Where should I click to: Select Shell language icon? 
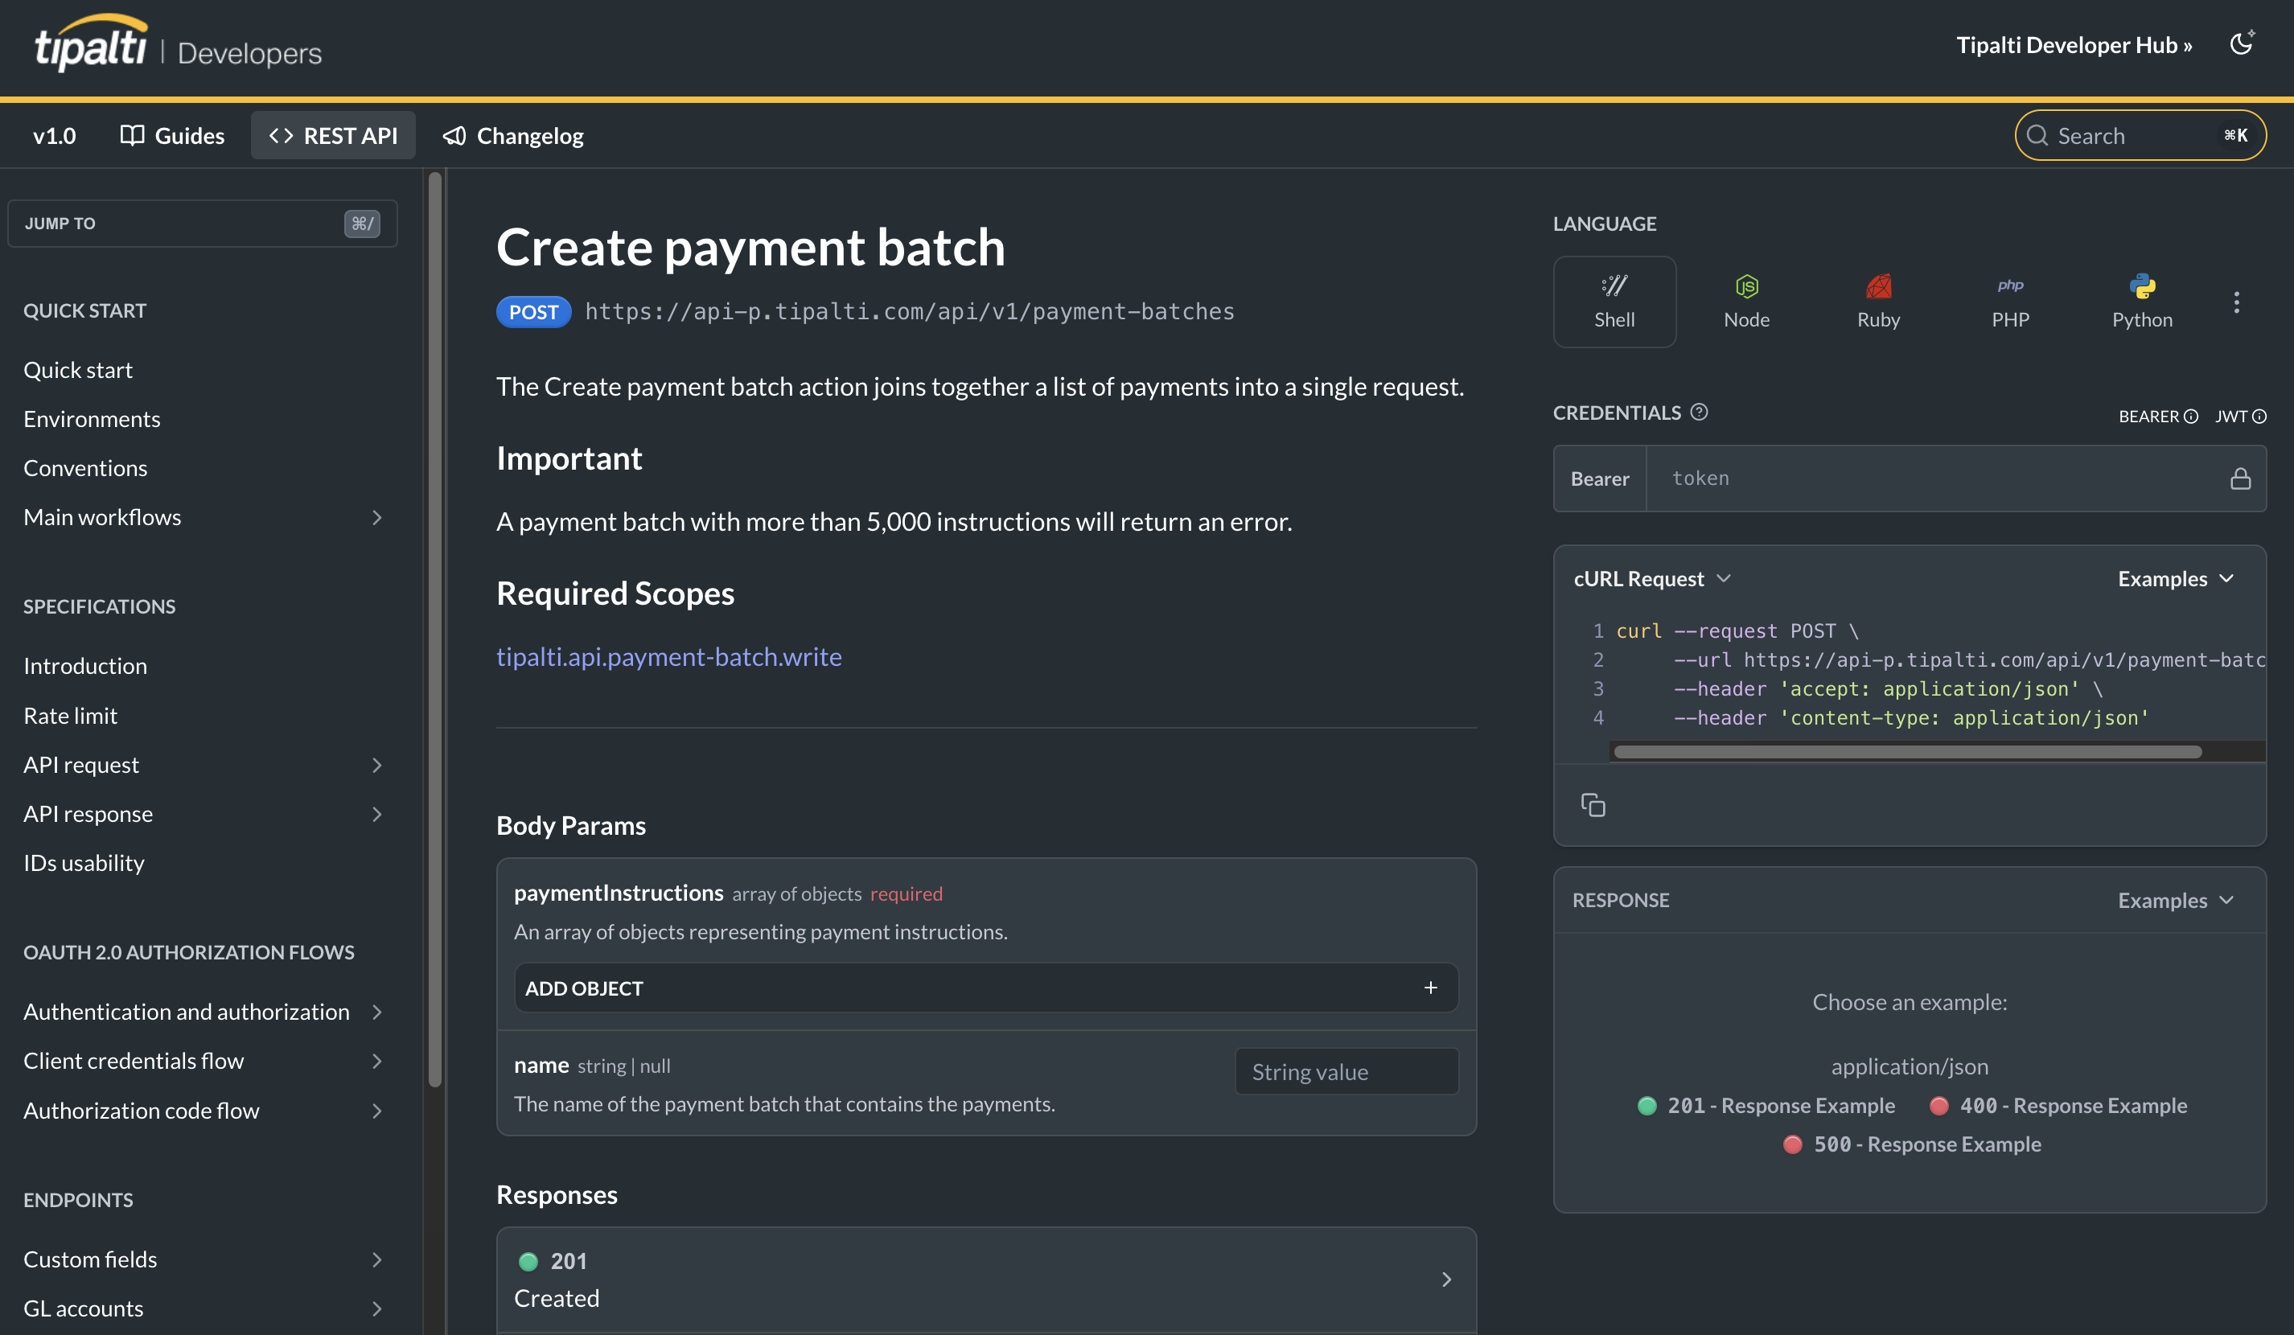point(1614,302)
